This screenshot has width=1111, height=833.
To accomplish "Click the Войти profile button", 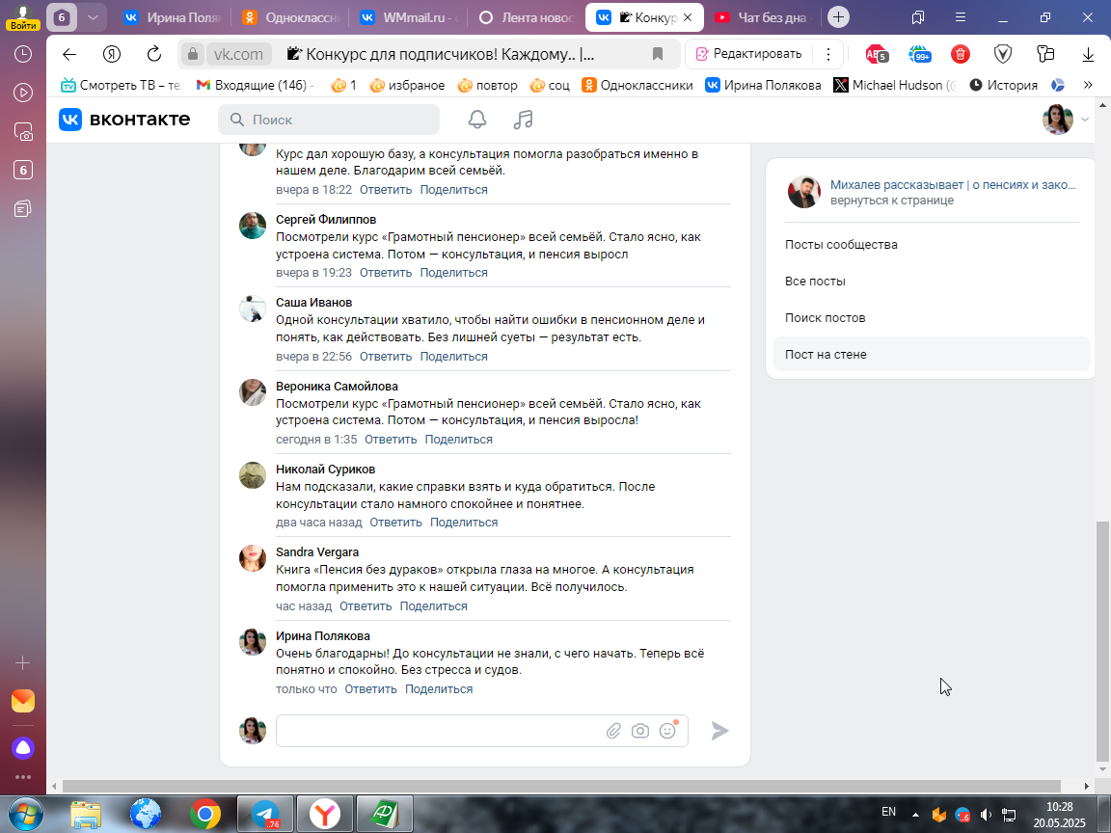I will tap(23, 17).
